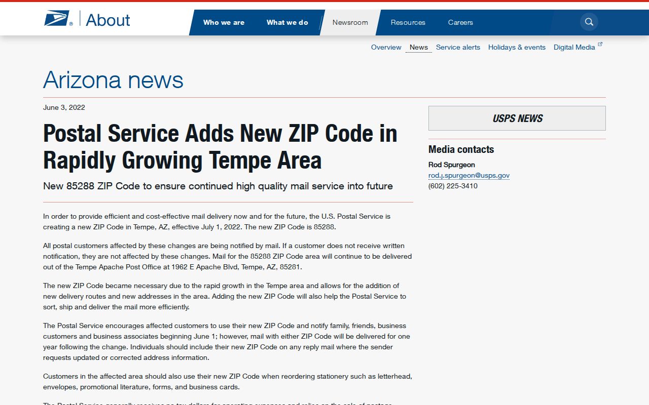Select the News sub-navigation link

pos(419,47)
